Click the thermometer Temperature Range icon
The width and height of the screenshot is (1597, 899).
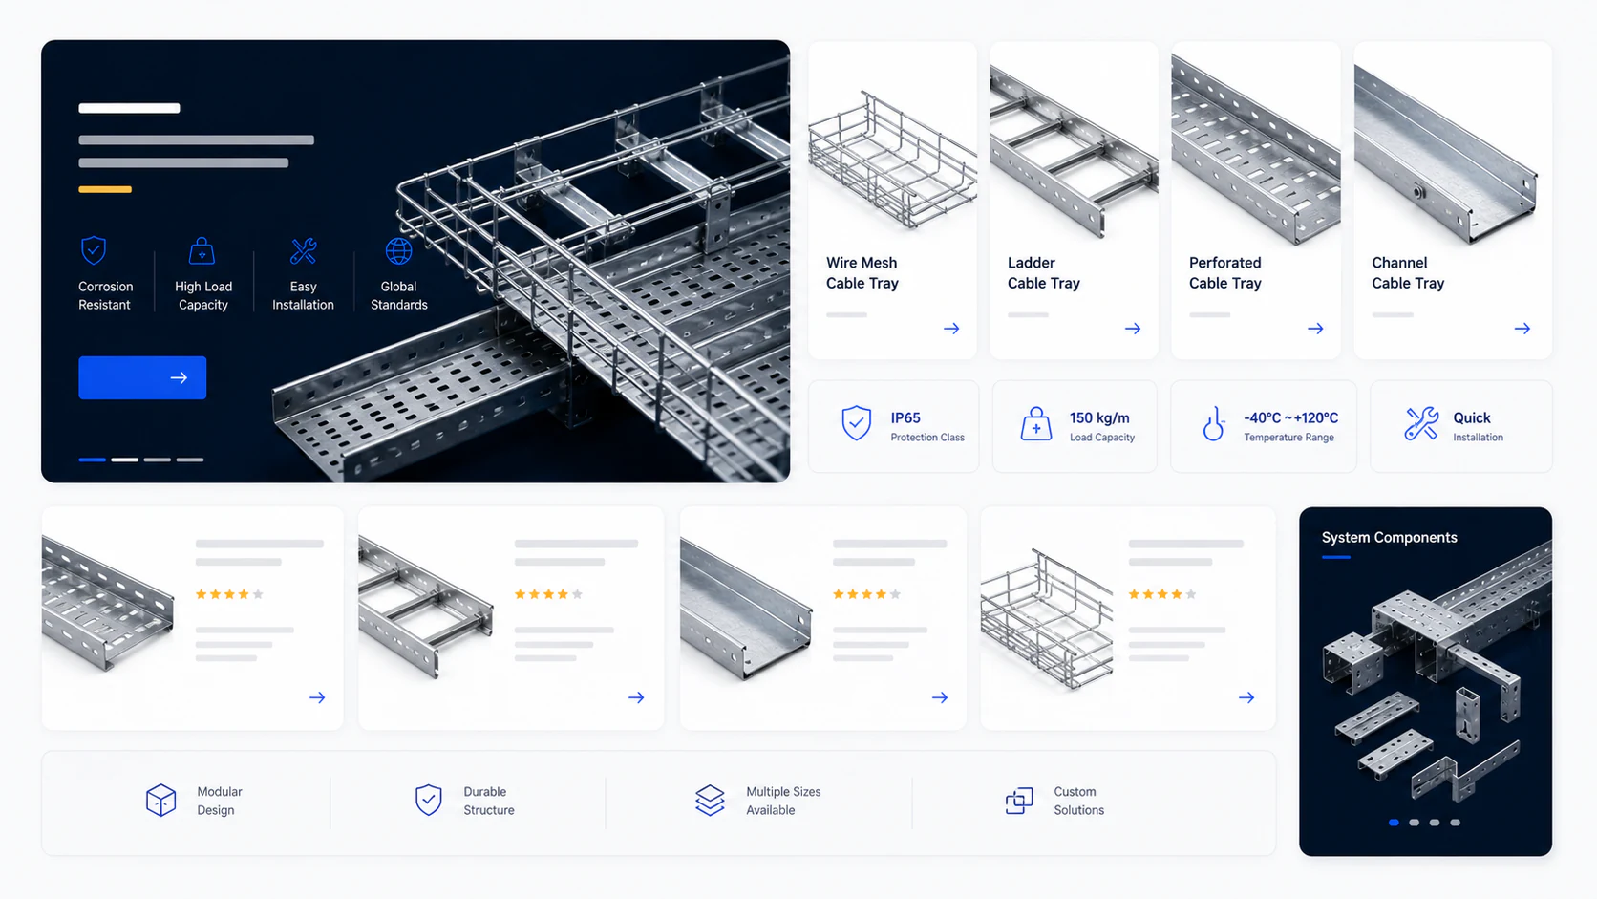(1213, 423)
